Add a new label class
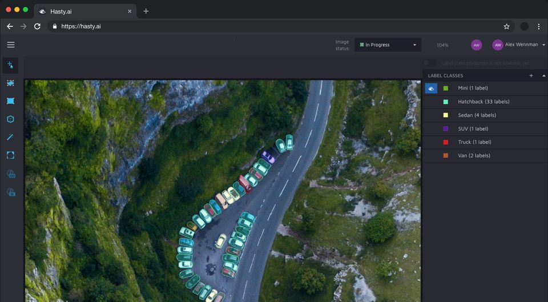The width and height of the screenshot is (548, 302). coord(531,75)
